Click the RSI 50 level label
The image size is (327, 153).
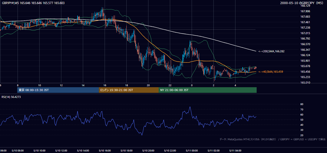click(302, 120)
